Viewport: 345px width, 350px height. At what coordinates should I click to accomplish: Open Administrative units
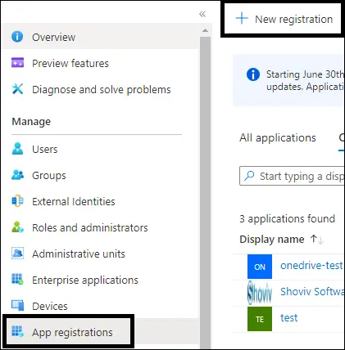101,254
